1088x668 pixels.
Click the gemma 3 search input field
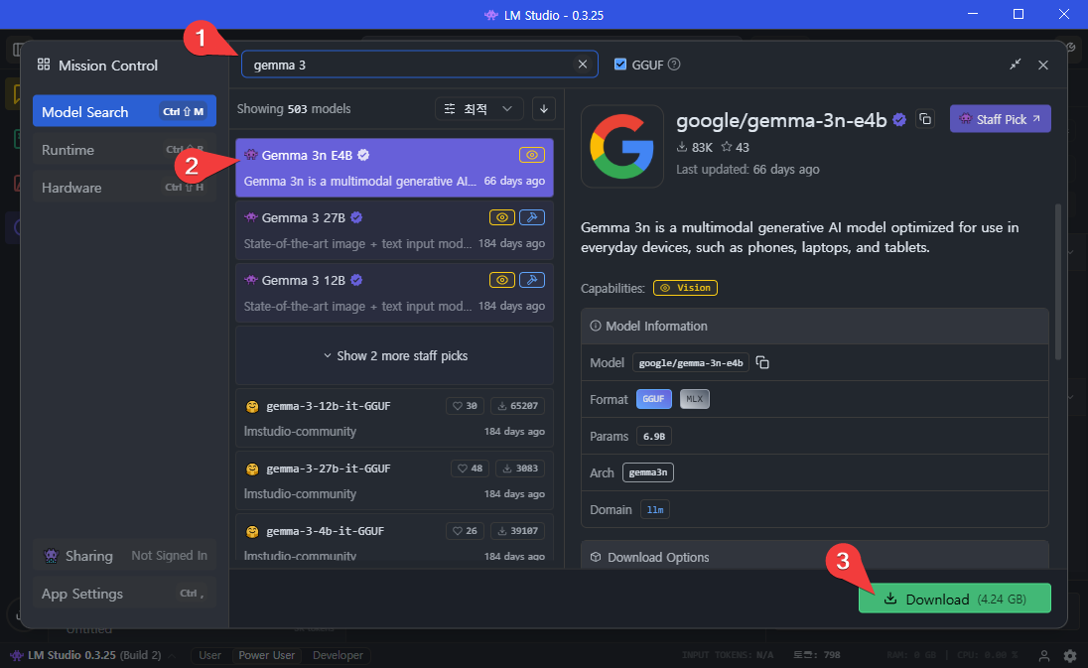click(407, 65)
